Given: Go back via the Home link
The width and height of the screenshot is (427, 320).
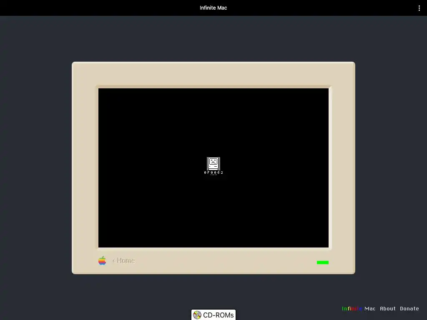Looking at the screenshot, I should 124,260.
